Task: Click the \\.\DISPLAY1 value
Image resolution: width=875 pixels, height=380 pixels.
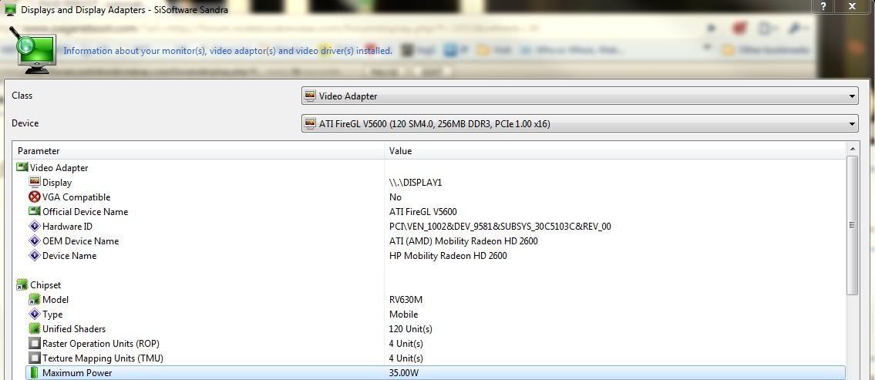Action: pyautogui.click(x=416, y=182)
